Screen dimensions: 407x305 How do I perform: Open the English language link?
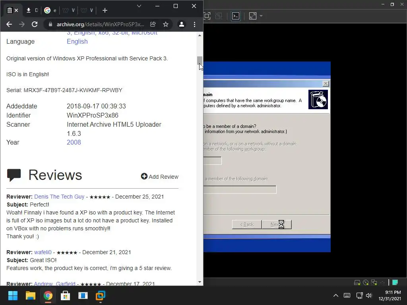77,41
